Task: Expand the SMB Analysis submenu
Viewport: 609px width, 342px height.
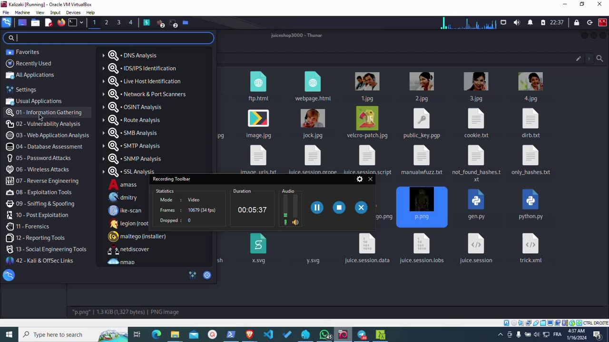Action: click(x=129, y=133)
